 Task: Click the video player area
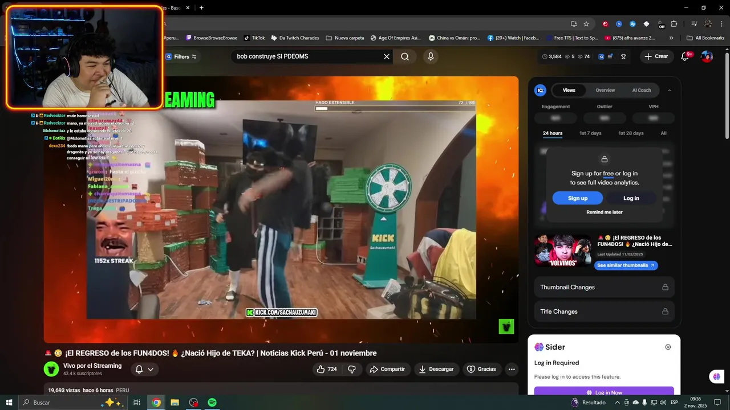point(281,210)
